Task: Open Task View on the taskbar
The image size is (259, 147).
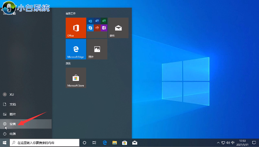Action: (94, 143)
